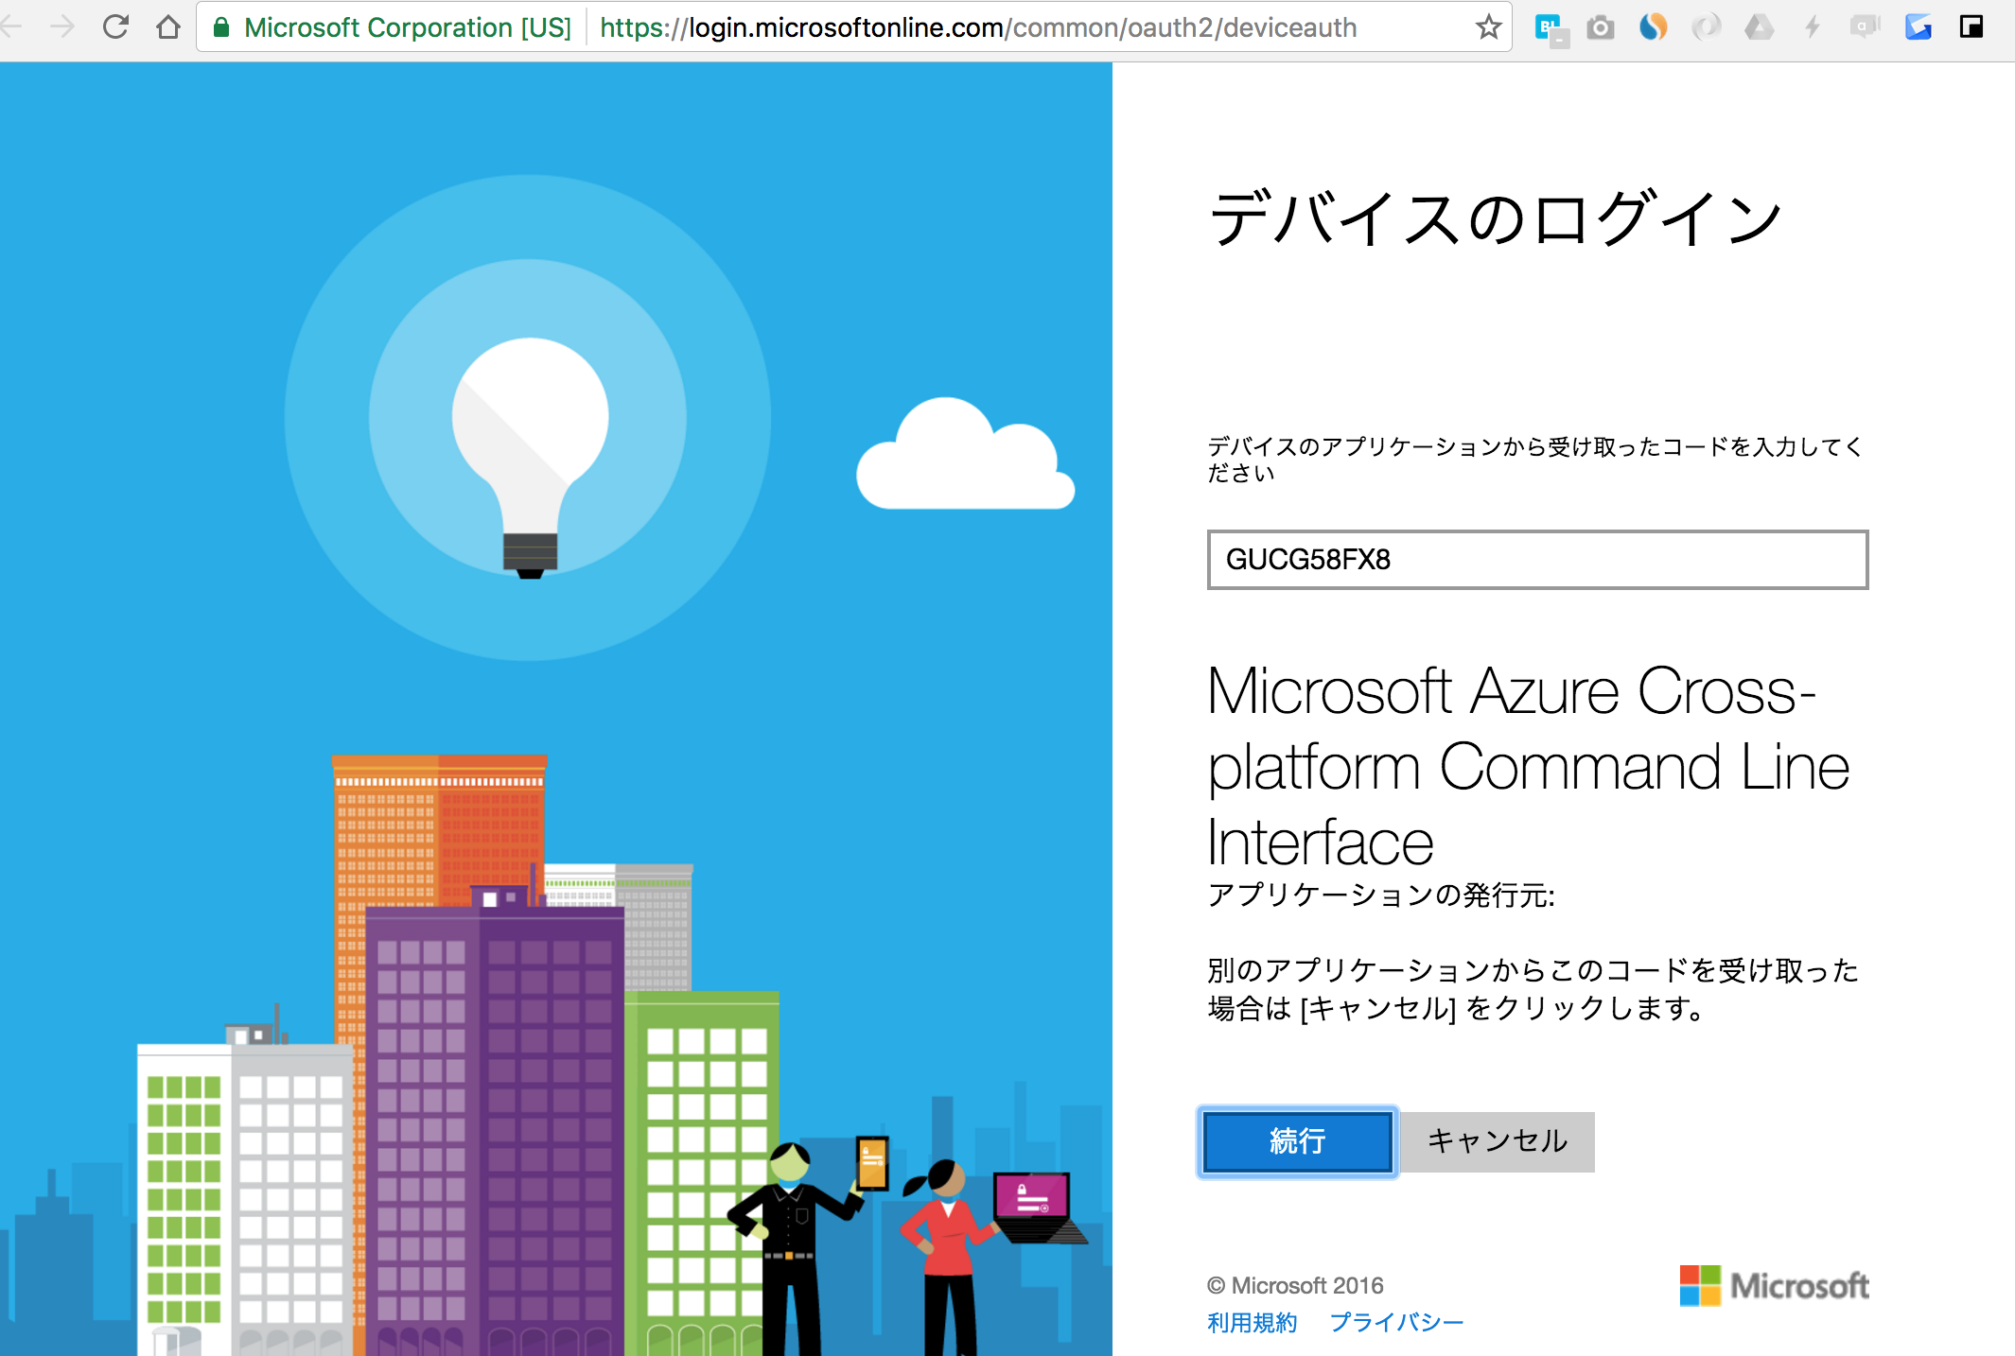The width and height of the screenshot is (2015, 1356).
Task: Click the blue G extension icon
Action: 1919,26
